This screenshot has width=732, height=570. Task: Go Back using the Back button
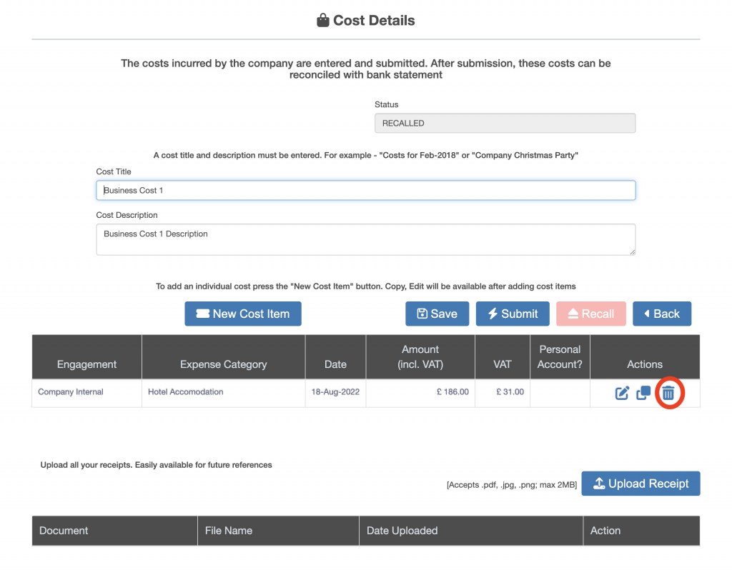click(661, 314)
